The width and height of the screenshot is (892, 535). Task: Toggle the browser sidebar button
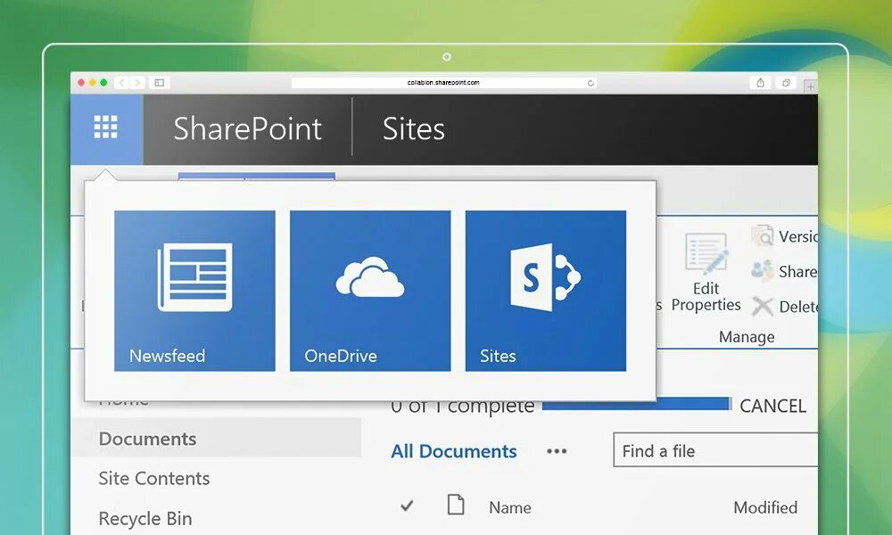click(x=160, y=83)
